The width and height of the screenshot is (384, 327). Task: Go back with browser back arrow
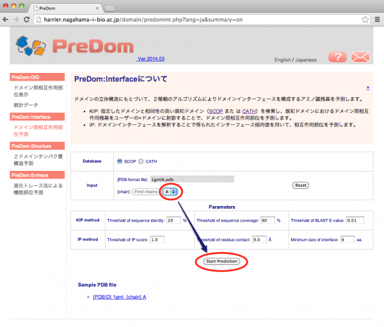[x=6, y=20]
